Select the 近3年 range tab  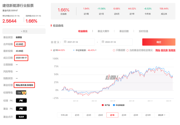click(124, 115)
